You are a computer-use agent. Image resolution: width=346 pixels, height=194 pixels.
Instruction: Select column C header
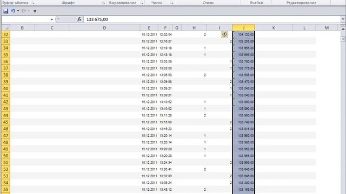click(52, 27)
